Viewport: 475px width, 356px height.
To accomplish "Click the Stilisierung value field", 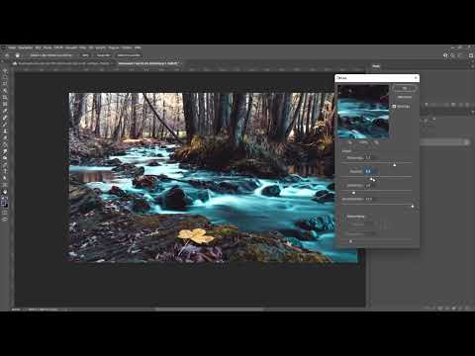I will (x=371, y=157).
